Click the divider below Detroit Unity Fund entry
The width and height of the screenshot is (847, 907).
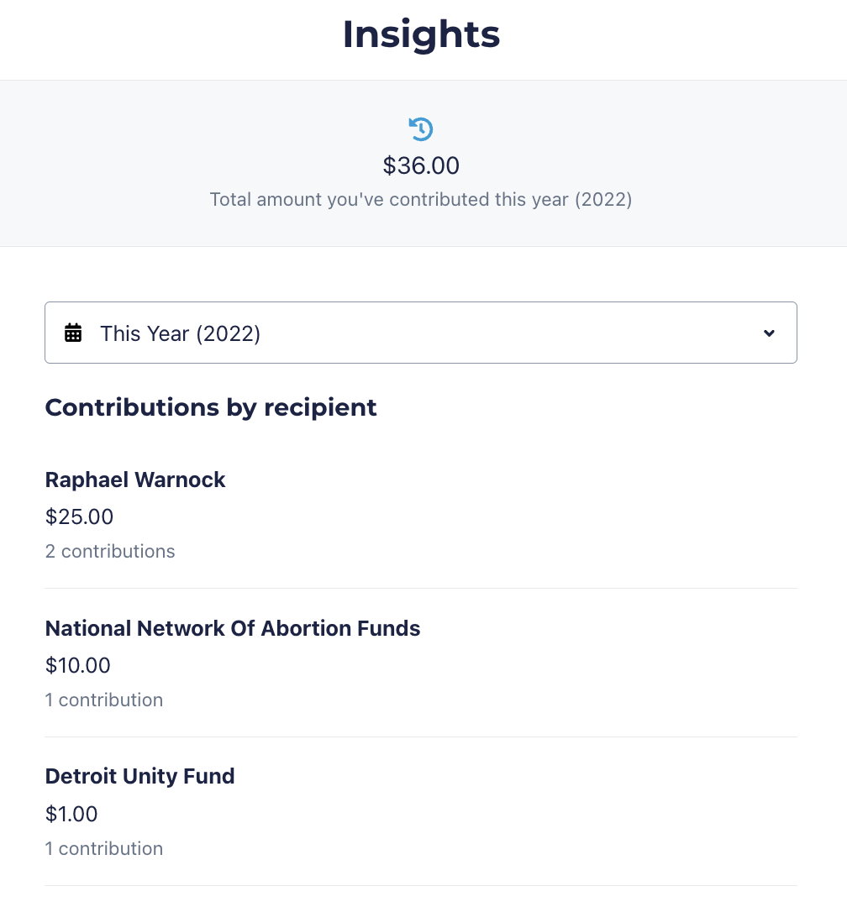tap(421, 885)
